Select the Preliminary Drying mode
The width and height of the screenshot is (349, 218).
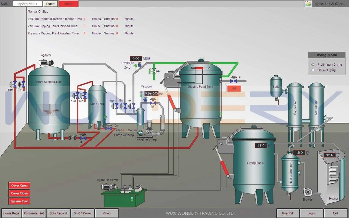[312, 65]
